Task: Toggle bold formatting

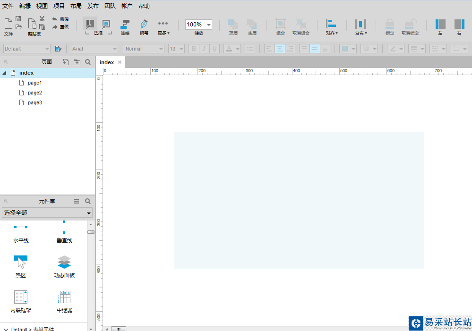Action: pyautogui.click(x=194, y=49)
